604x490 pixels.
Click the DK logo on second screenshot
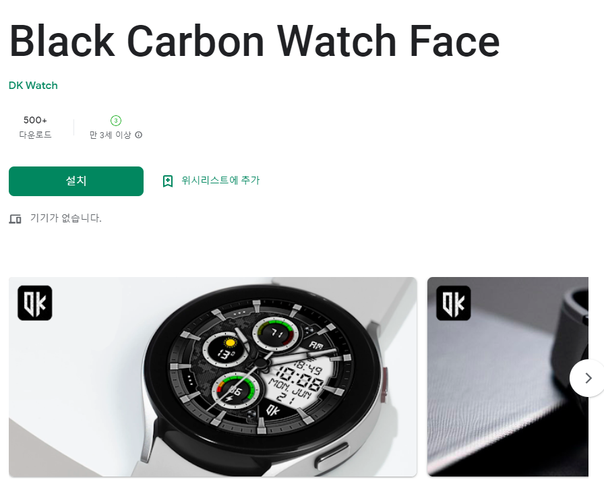click(454, 303)
